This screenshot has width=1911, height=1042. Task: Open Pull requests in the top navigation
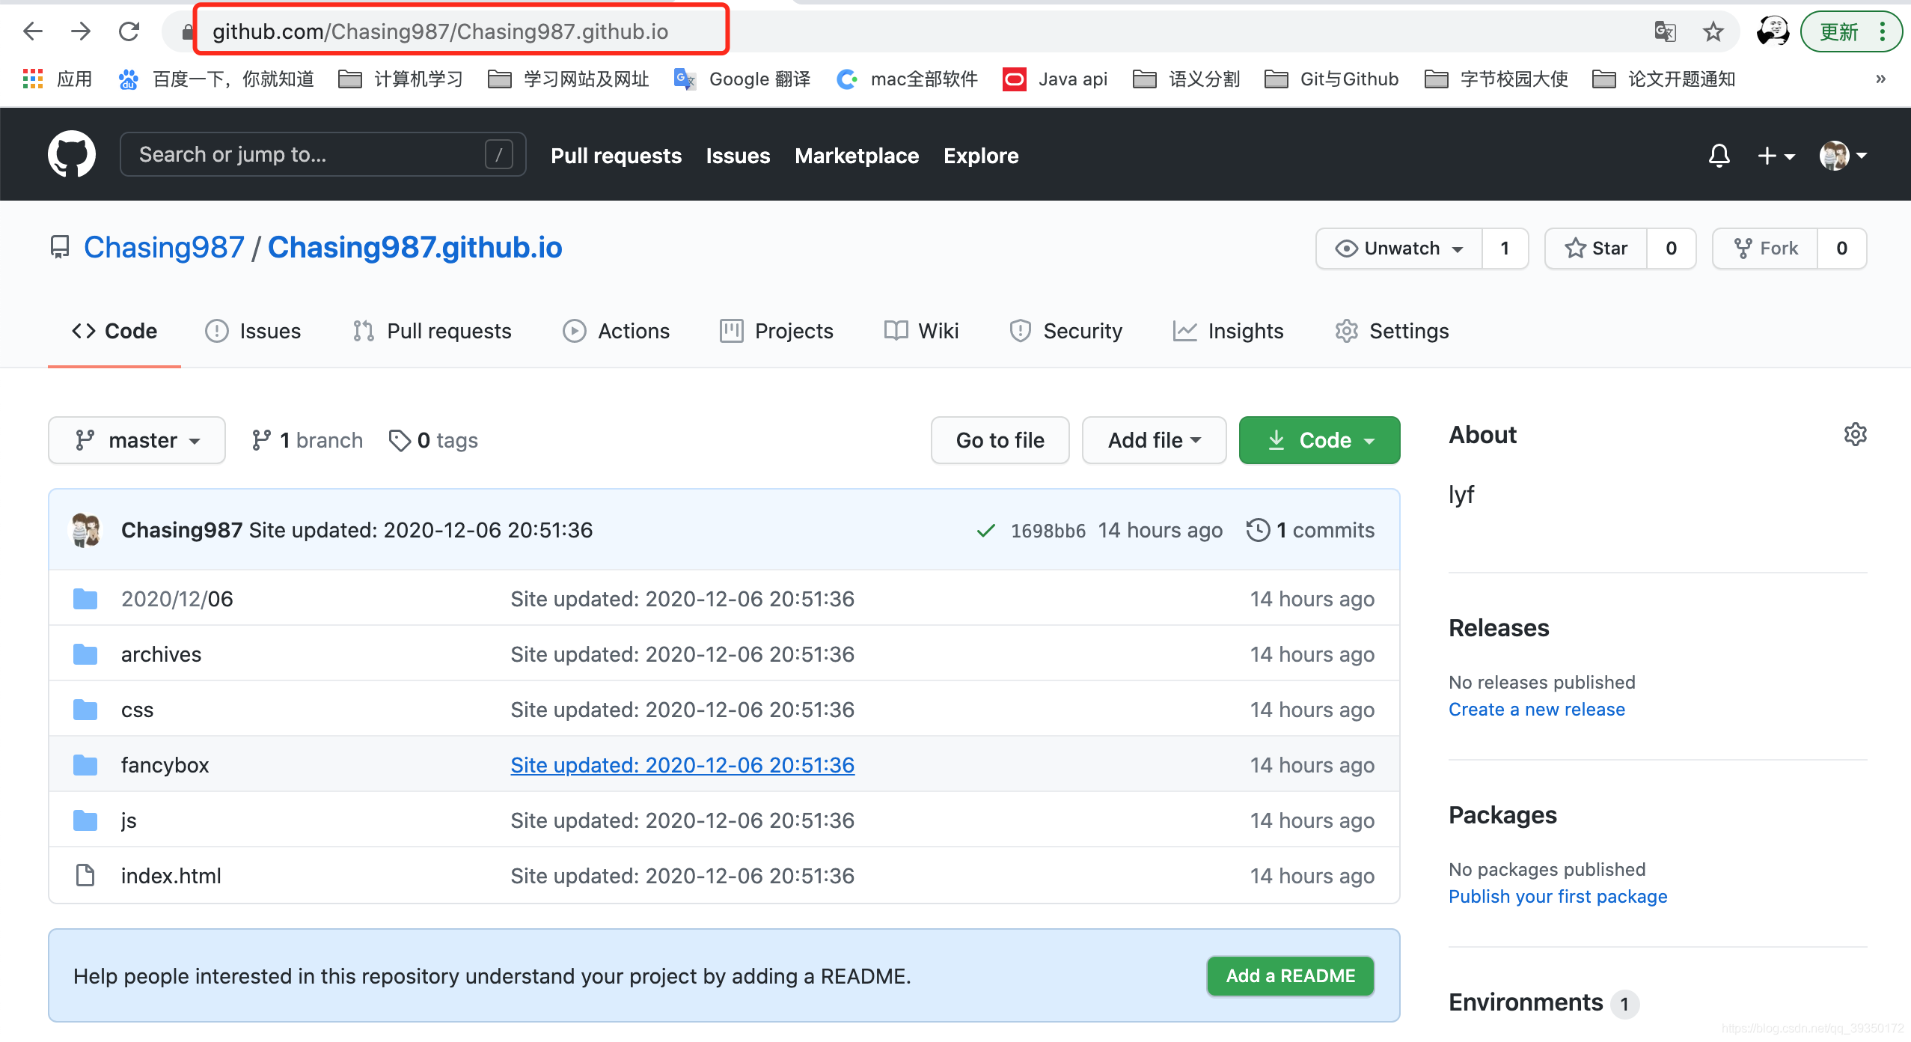(x=616, y=156)
